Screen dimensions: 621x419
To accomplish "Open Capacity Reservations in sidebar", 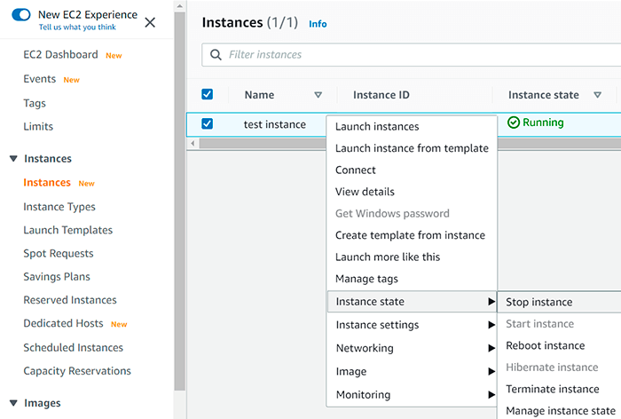I will (77, 371).
